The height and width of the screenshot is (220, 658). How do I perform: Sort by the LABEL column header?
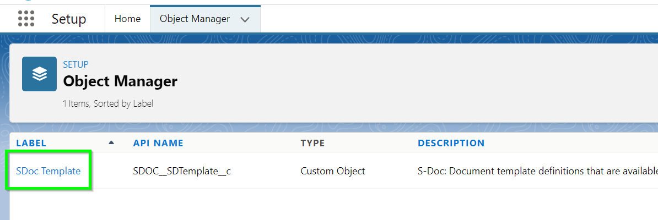click(31, 143)
